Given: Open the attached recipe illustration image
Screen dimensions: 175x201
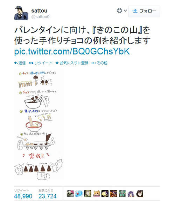Looking at the screenshot, I should 39,125.
